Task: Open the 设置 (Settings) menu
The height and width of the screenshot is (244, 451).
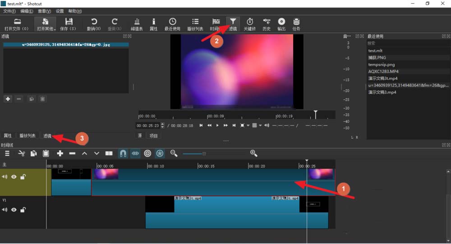Action: click(x=60, y=11)
